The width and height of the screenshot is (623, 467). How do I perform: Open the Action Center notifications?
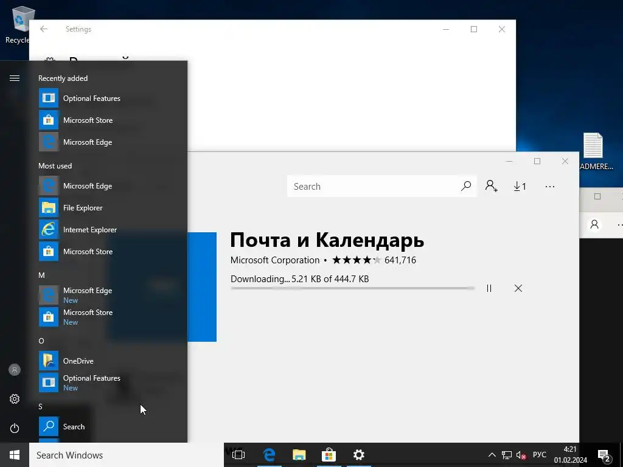click(604, 455)
